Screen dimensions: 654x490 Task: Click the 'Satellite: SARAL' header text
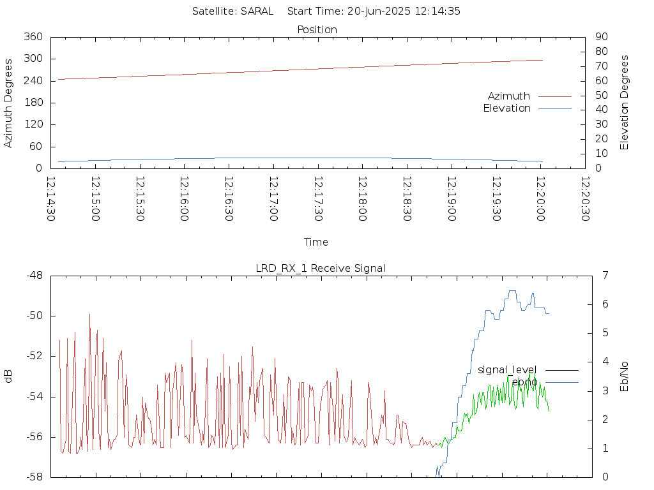coord(232,11)
